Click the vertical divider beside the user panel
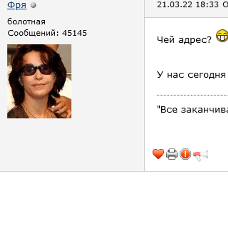This screenshot has width=228, height=233. point(144,85)
